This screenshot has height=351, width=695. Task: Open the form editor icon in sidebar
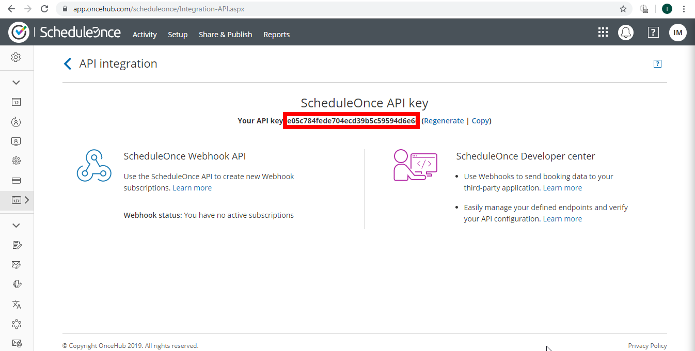click(17, 245)
